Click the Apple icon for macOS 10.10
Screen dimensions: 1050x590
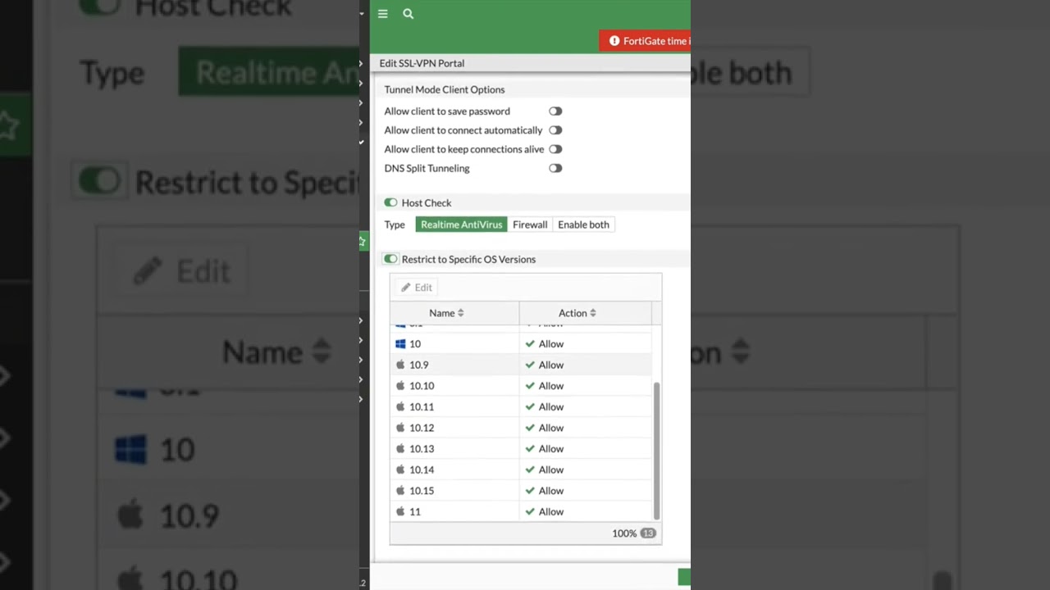[x=400, y=386]
